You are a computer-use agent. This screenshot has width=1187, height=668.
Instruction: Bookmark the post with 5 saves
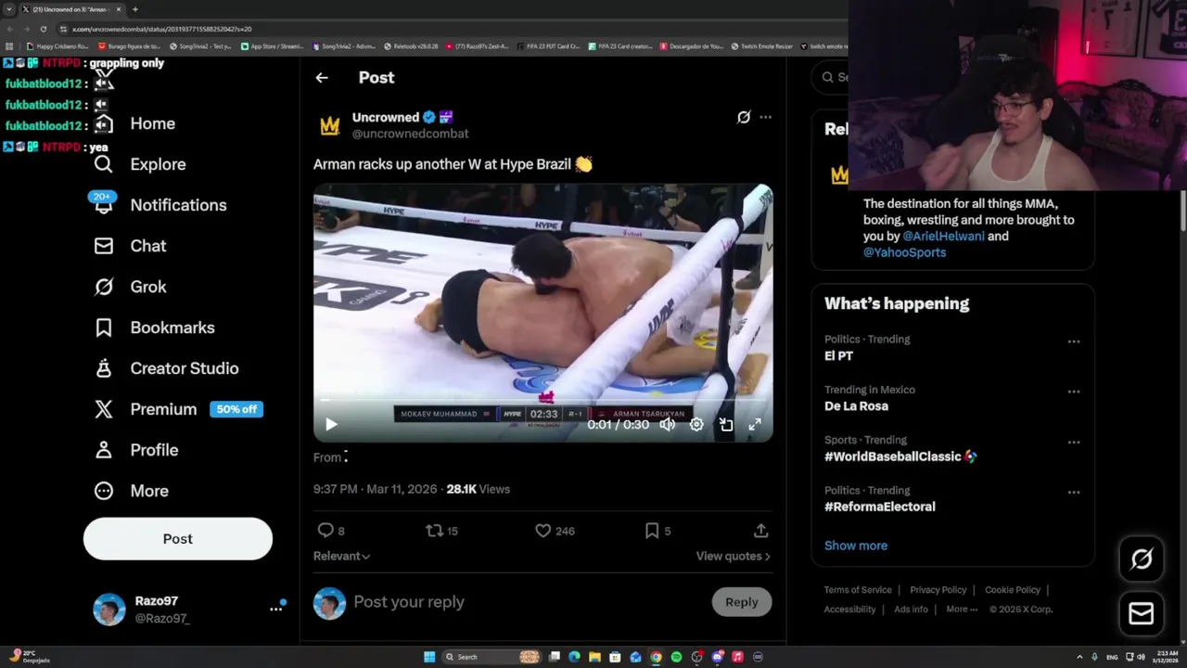click(657, 531)
